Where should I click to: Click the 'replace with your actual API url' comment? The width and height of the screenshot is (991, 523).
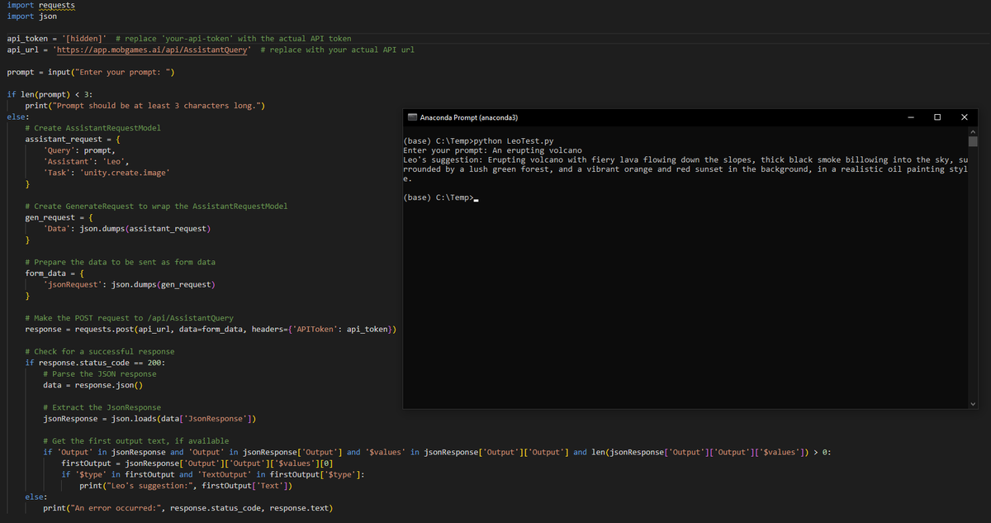(x=337, y=50)
